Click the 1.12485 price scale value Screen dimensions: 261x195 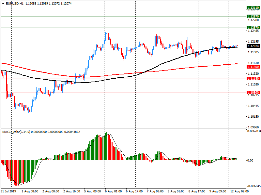pyautogui.click(x=253, y=31)
